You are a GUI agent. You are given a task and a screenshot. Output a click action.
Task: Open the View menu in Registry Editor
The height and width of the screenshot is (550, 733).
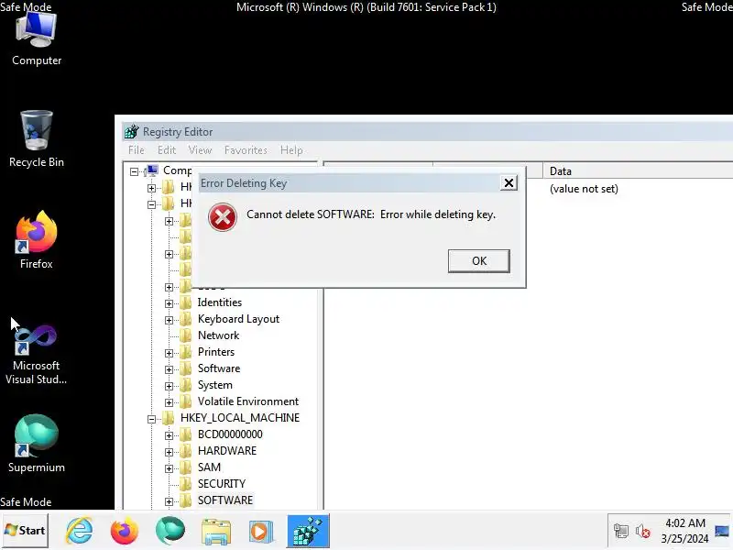tap(200, 150)
